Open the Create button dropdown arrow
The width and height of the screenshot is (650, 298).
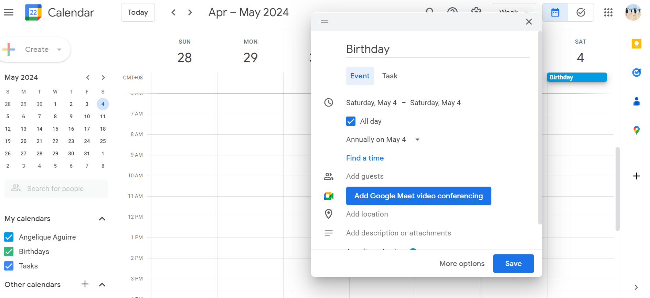59,49
